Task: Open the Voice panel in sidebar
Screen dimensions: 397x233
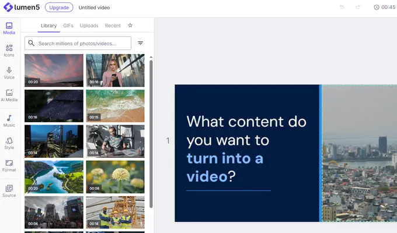Action: (9, 73)
